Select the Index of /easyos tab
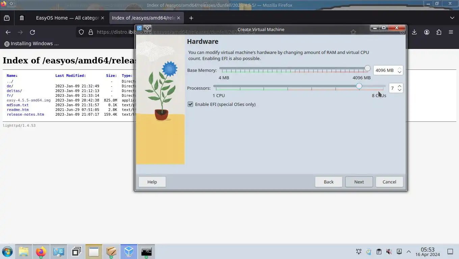 click(143, 18)
